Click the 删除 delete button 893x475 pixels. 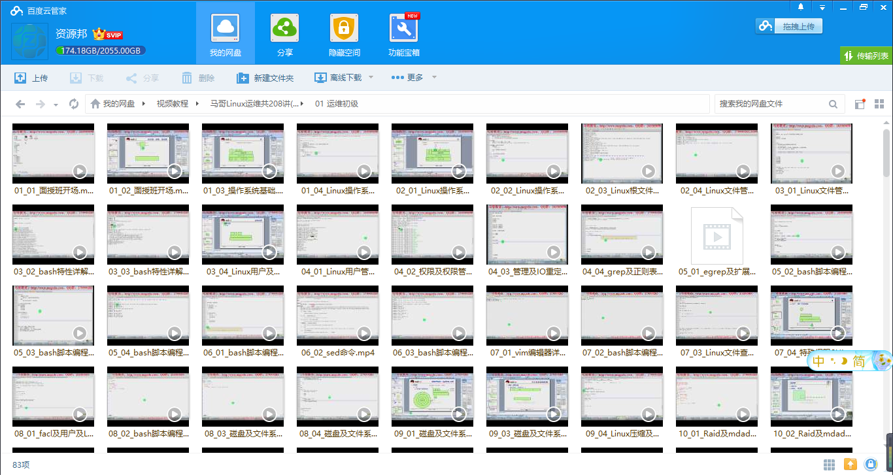tap(197, 78)
